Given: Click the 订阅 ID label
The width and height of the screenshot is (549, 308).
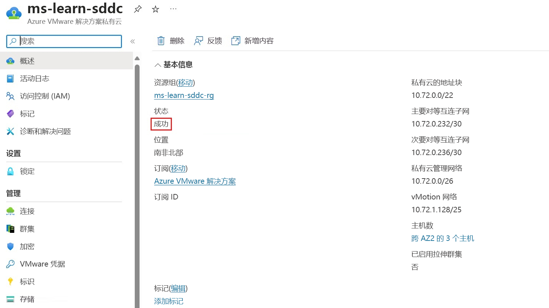Looking at the screenshot, I should click(x=166, y=197).
